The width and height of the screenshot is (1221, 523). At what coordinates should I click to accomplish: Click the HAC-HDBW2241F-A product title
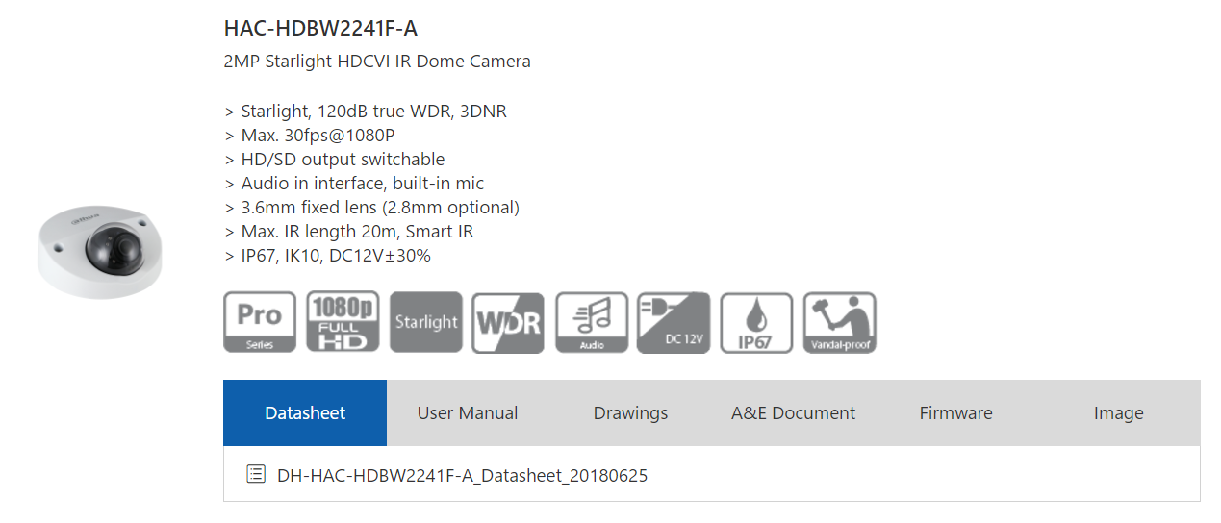coord(320,29)
